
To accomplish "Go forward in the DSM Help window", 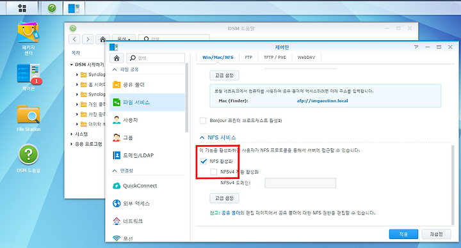I will [x=88, y=39].
